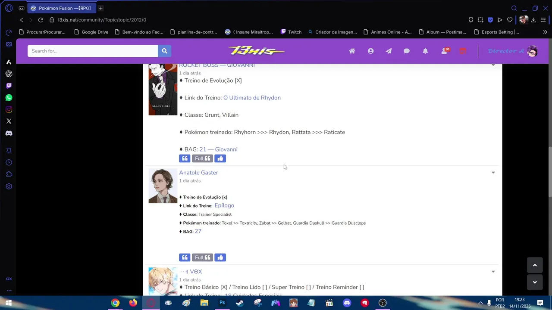Image resolution: width=552 pixels, height=310 pixels.
Task: Open BAG link 21 — Giovanni
Action: coord(218,149)
